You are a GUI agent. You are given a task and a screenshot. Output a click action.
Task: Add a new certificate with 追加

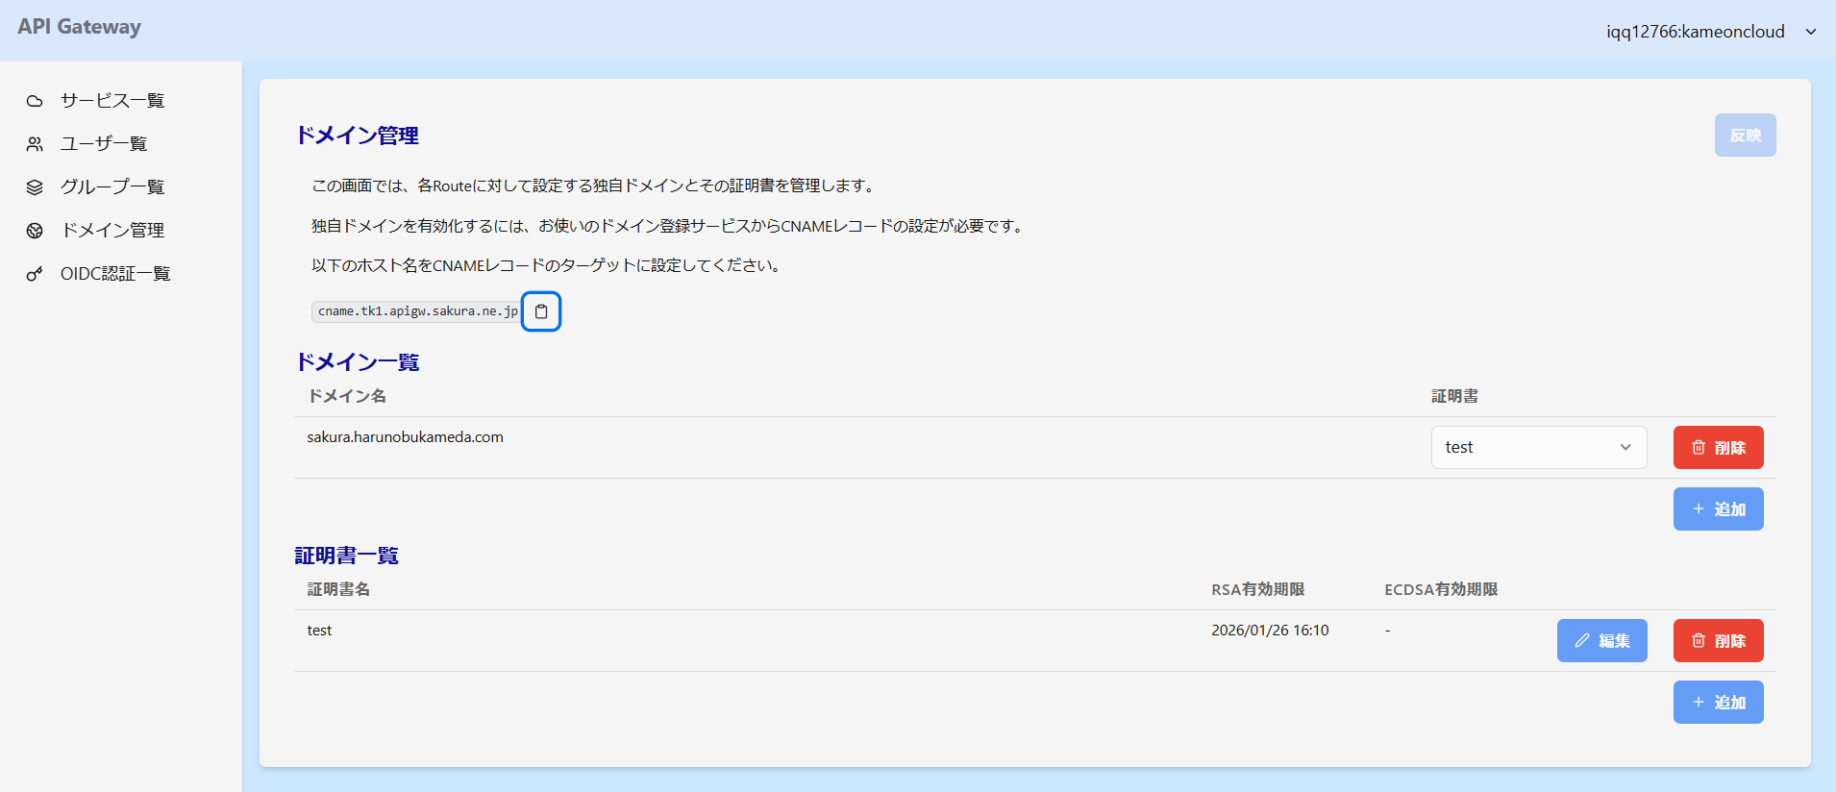click(1718, 703)
